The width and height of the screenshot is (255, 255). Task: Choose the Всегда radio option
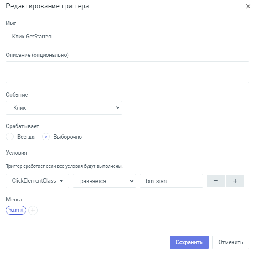tap(10, 137)
